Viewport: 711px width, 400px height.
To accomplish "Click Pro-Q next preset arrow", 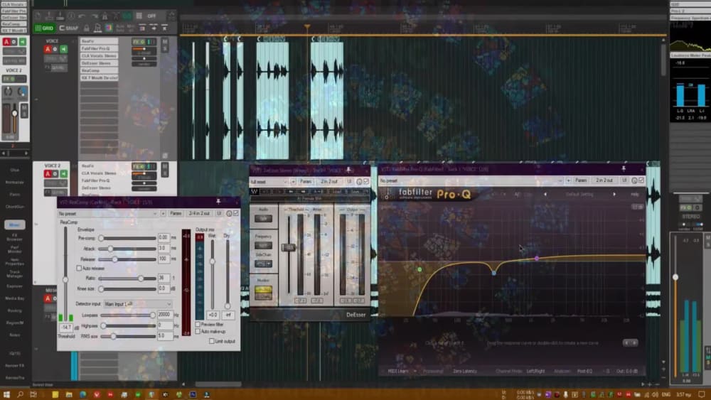I will click(x=614, y=195).
